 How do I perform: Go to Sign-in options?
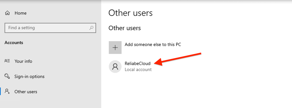(29, 77)
